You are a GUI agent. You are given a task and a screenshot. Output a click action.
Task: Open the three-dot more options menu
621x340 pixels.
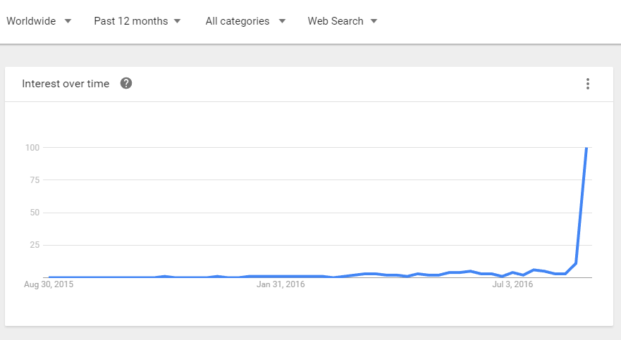coord(588,84)
